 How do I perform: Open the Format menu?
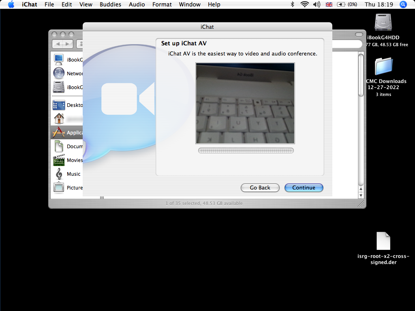(162, 4)
